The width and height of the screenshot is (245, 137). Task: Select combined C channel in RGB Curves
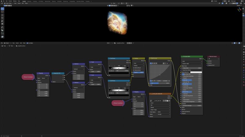coord(151,63)
